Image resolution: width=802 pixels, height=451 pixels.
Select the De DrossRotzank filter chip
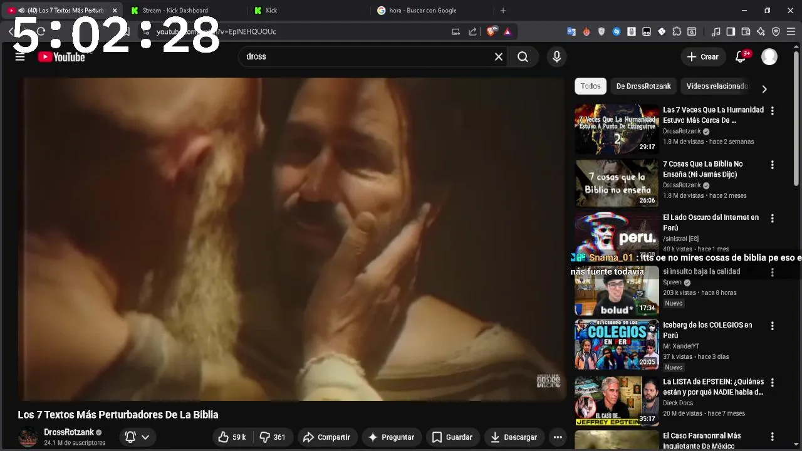click(643, 86)
